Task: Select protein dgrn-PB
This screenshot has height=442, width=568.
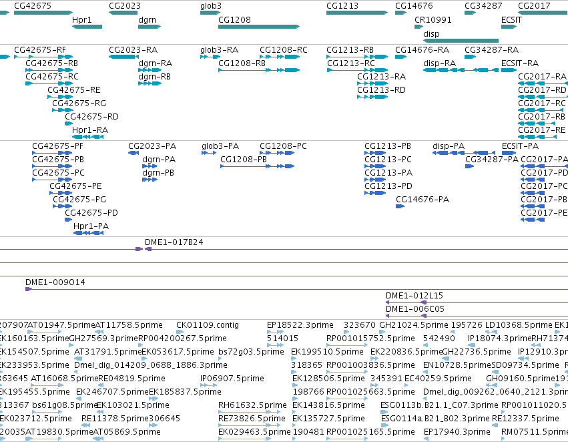Action: click(x=150, y=180)
